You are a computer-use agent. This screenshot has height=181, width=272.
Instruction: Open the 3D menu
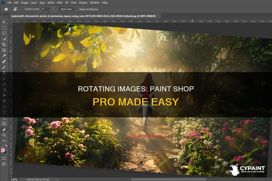point(67,3)
